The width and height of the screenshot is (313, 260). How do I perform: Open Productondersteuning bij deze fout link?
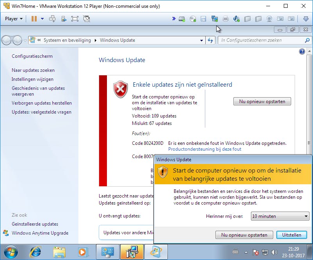click(205, 149)
